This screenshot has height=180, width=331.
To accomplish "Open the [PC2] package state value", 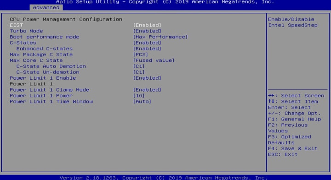I will [141, 55].
